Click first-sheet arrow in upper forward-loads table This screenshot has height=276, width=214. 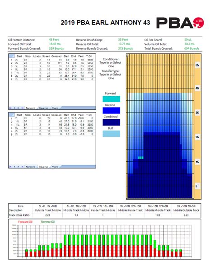[10, 108]
